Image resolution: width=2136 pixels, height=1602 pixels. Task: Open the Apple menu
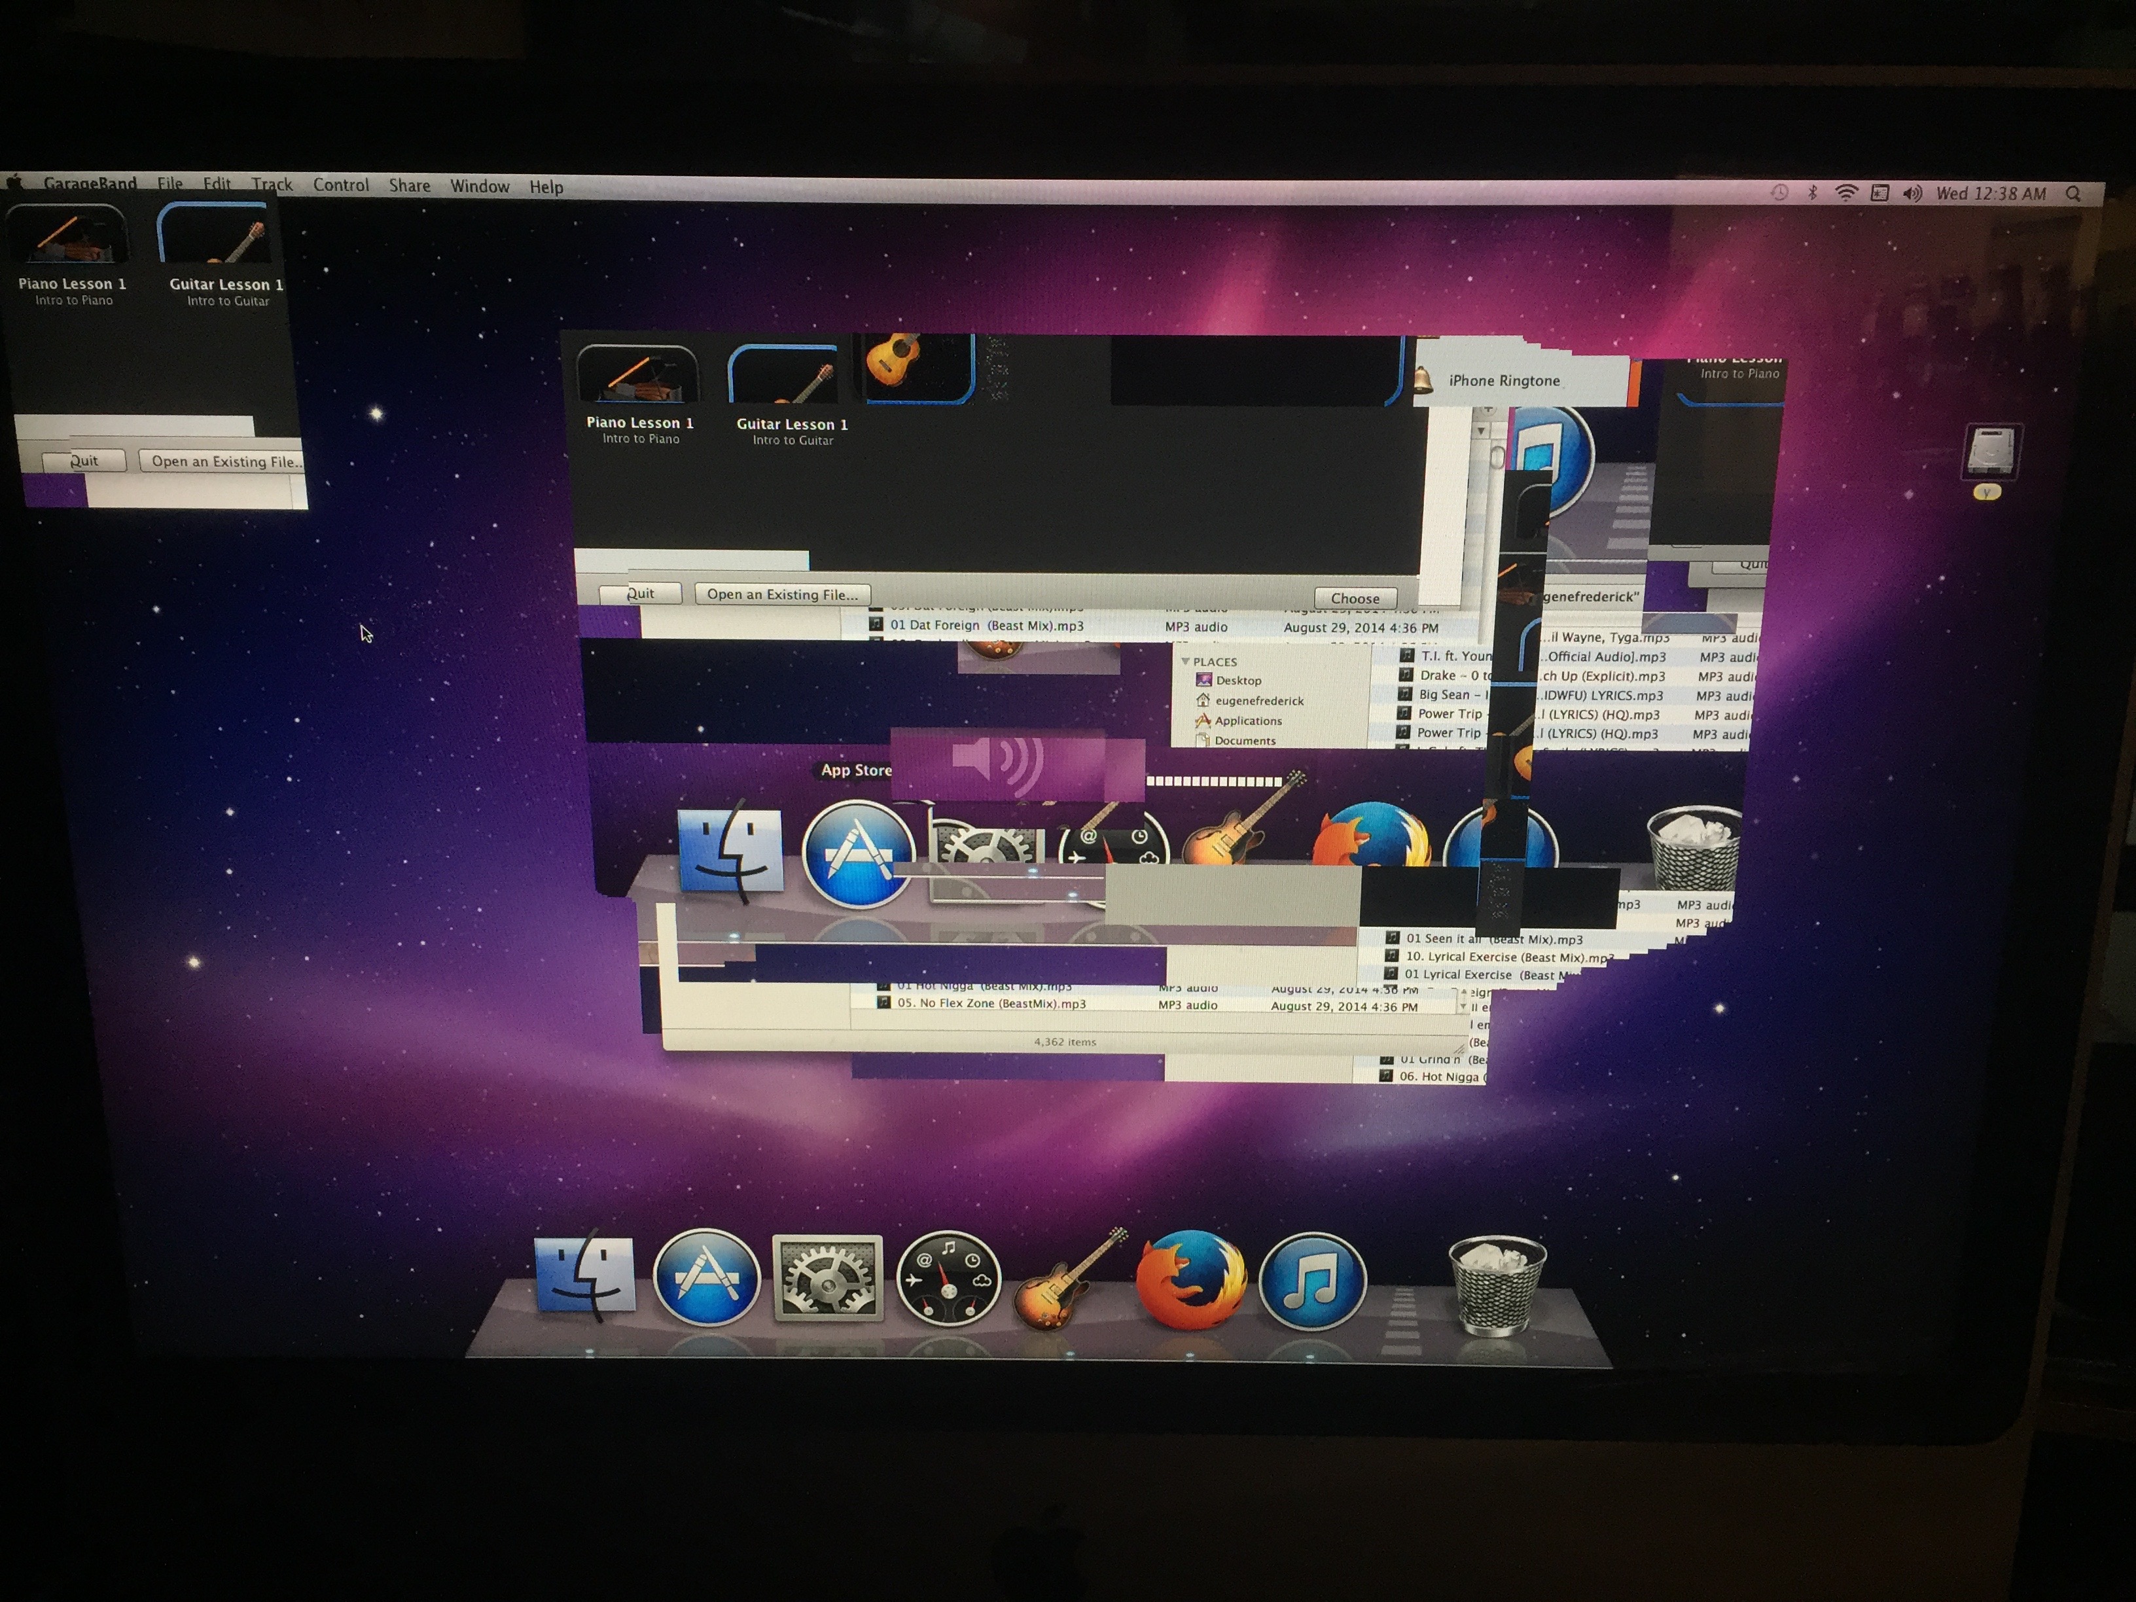pos(16,181)
